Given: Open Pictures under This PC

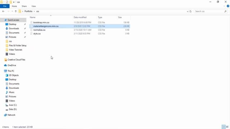Looking at the screenshot, I should (x=13, y=96).
